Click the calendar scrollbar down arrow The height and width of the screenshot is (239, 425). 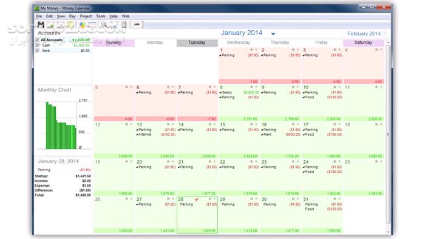(x=388, y=232)
